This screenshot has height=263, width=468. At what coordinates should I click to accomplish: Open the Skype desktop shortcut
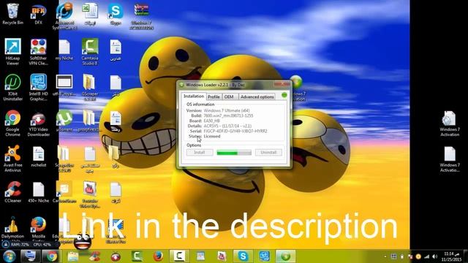click(116, 14)
